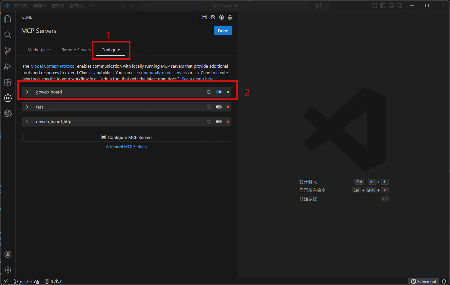Start a new Cline task with plus icon
The height and width of the screenshot is (285, 450).
(x=196, y=17)
